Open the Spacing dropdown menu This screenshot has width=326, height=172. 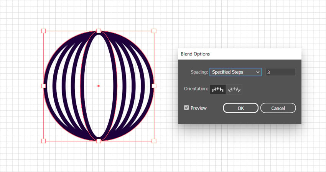235,72
